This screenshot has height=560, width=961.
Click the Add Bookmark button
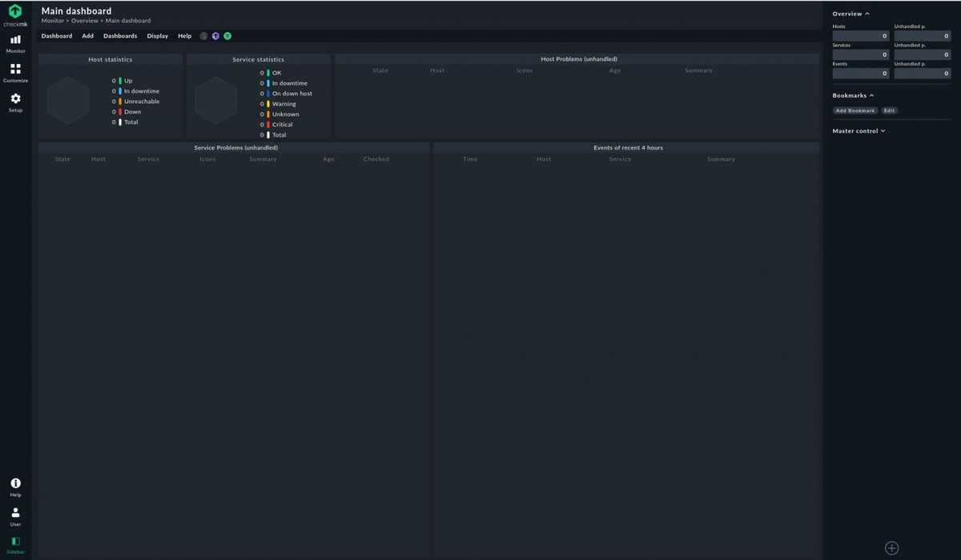tap(855, 110)
